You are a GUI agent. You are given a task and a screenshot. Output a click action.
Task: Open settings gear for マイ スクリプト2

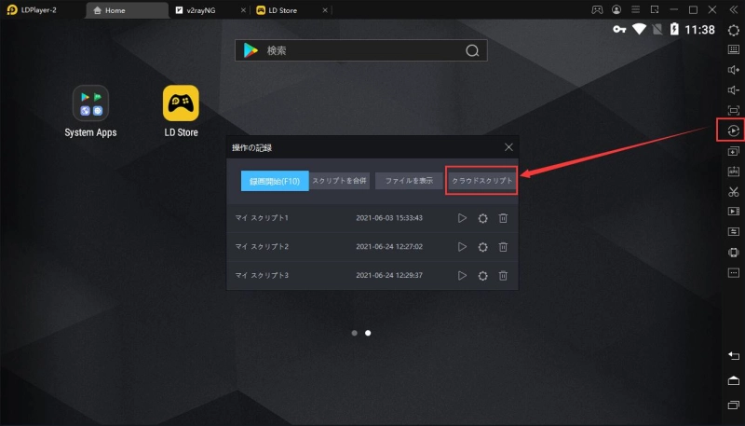482,247
